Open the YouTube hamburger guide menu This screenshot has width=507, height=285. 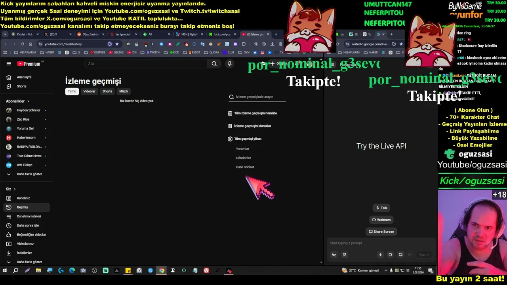tap(9, 64)
